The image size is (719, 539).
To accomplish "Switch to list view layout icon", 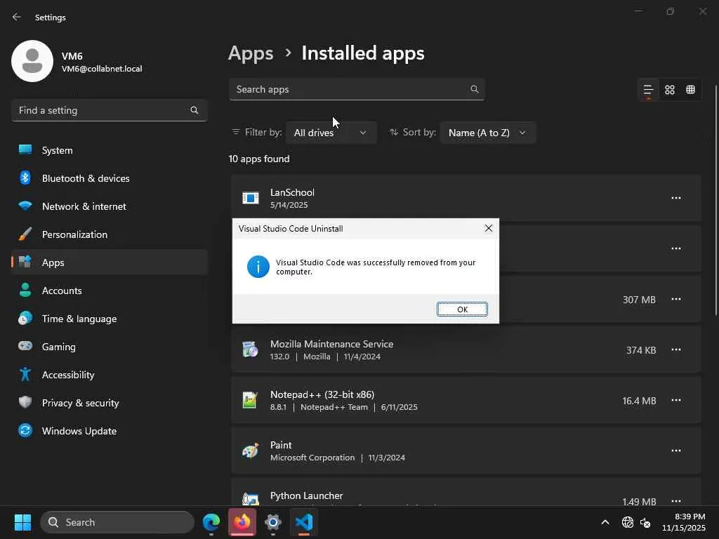I will (x=649, y=90).
